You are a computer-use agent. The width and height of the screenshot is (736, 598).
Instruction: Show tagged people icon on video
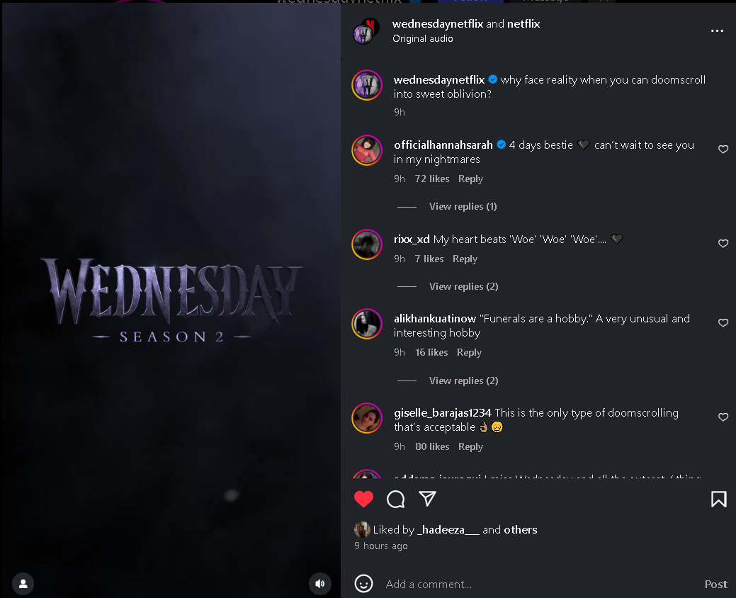coord(23,584)
